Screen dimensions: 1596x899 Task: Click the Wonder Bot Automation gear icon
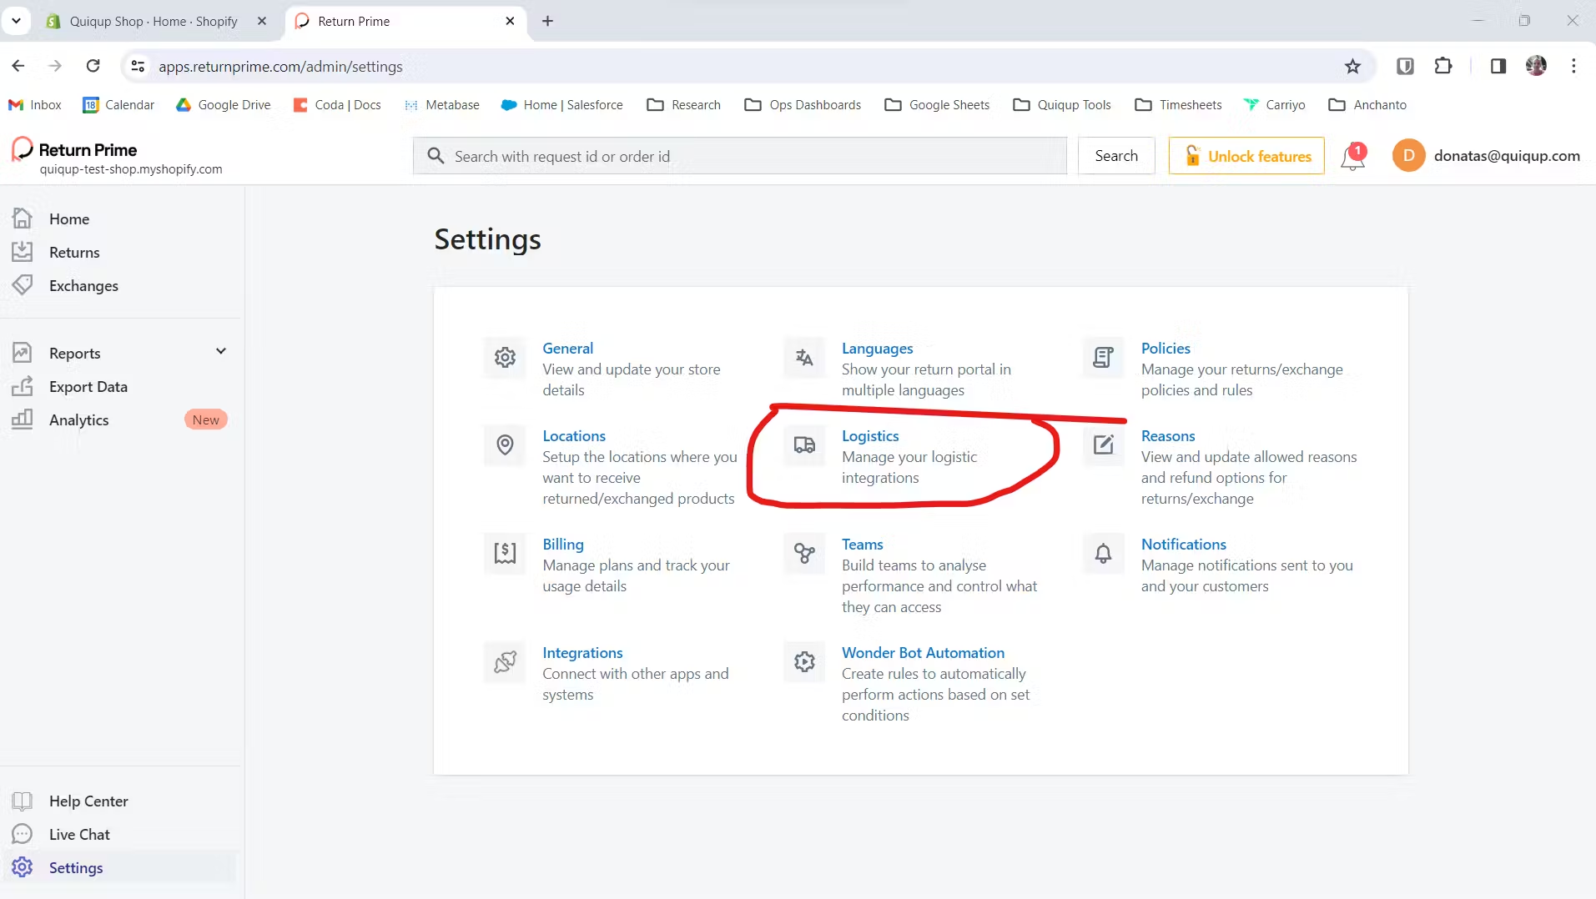coord(804,662)
